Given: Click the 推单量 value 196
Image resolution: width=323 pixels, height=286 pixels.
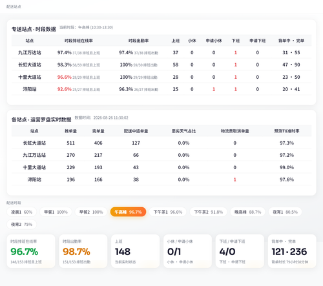Looking at the screenshot, I should coord(70,179).
